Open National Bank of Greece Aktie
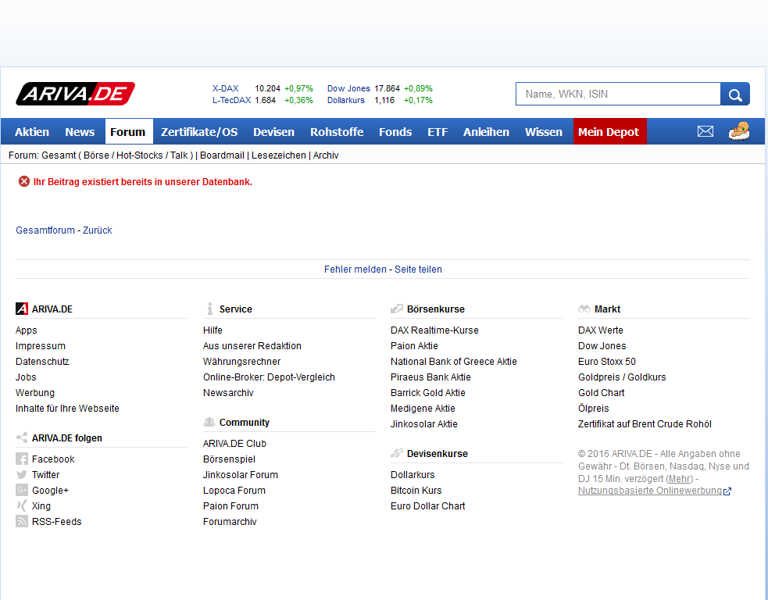This screenshot has height=600, width=768. [454, 362]
